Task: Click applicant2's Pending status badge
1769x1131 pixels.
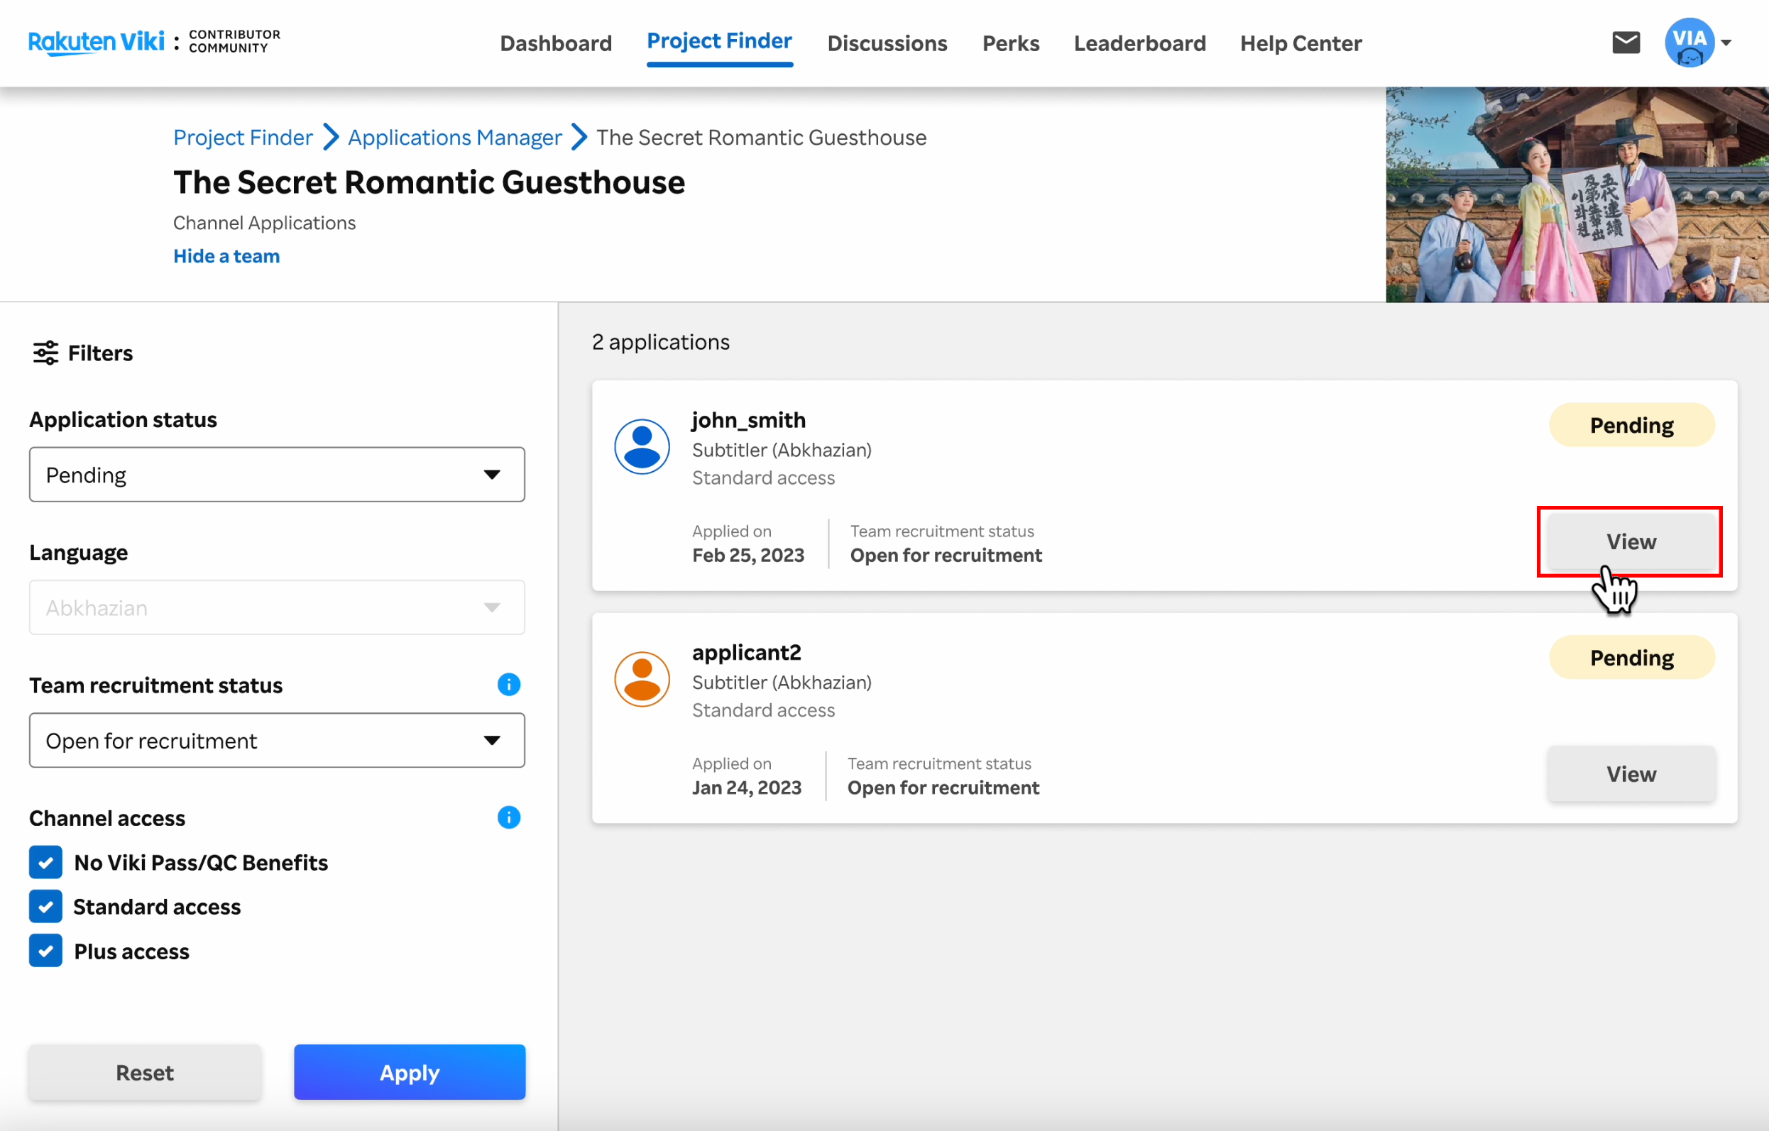Action: (1631, 657)
